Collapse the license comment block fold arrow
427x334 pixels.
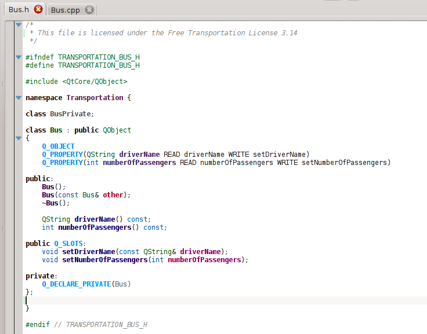coord(19,25)
